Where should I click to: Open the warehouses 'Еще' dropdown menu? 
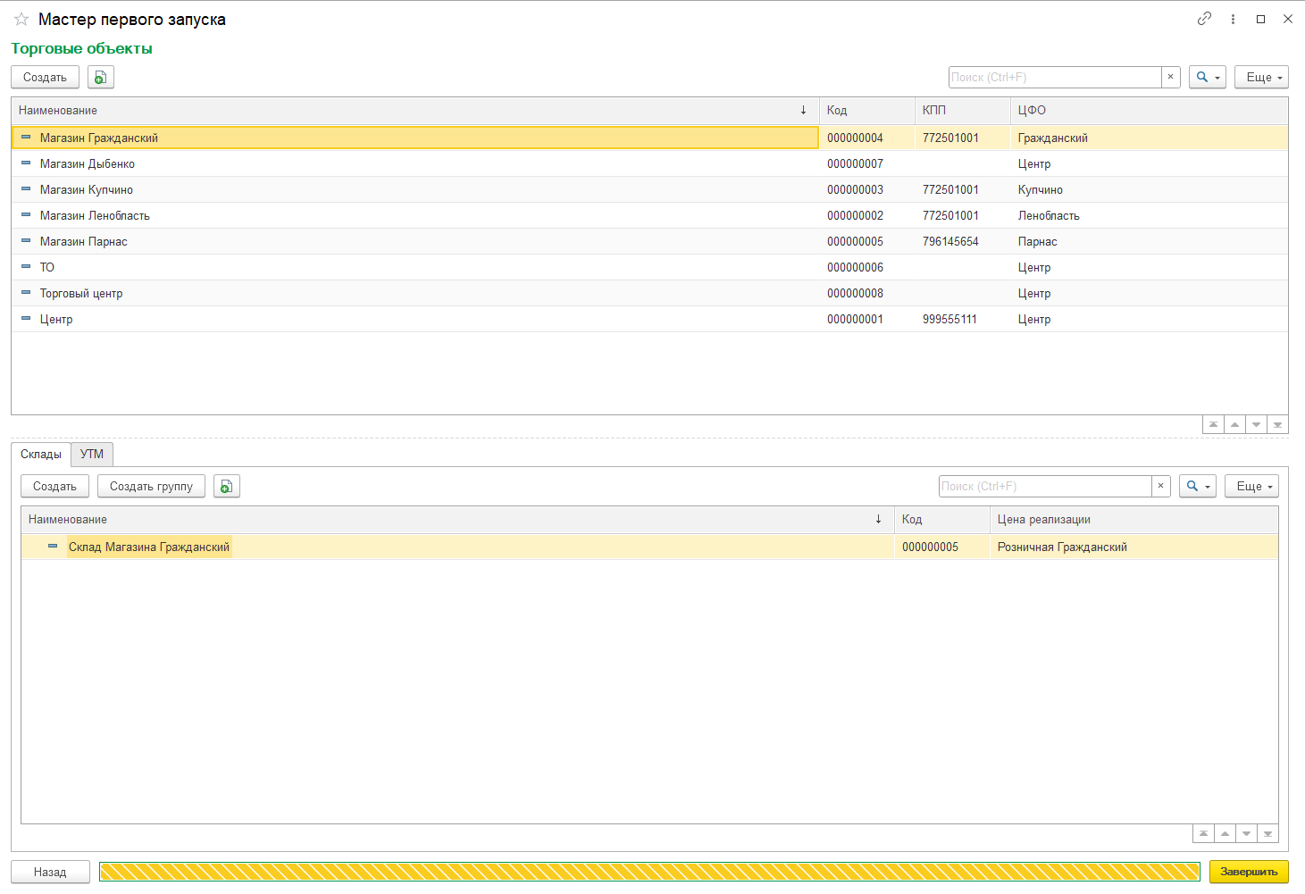(1251, 487)
